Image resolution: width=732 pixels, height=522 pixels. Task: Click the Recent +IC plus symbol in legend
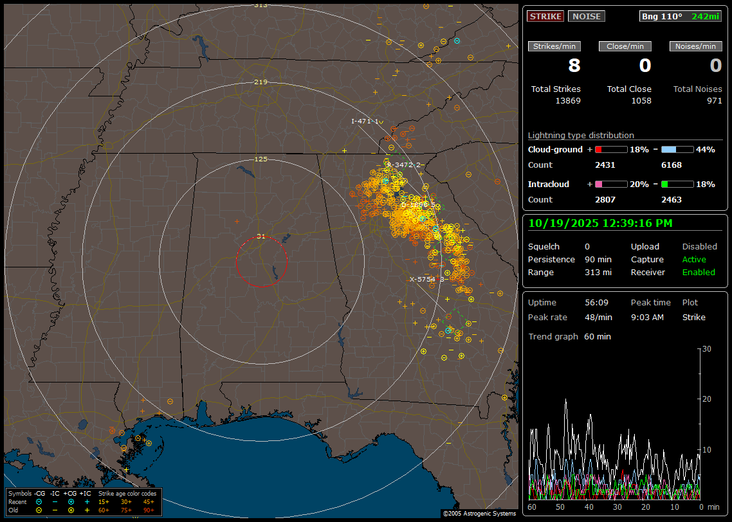pos(87,501)
